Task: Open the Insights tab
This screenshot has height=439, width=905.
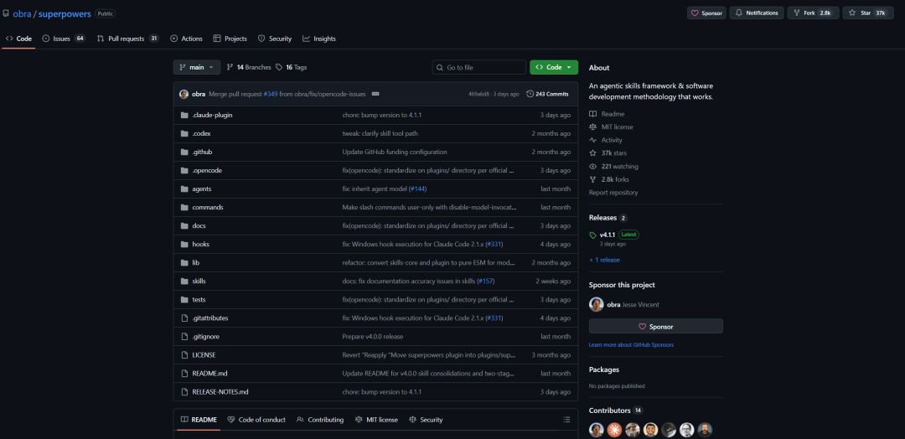Action: click(319, 39)
